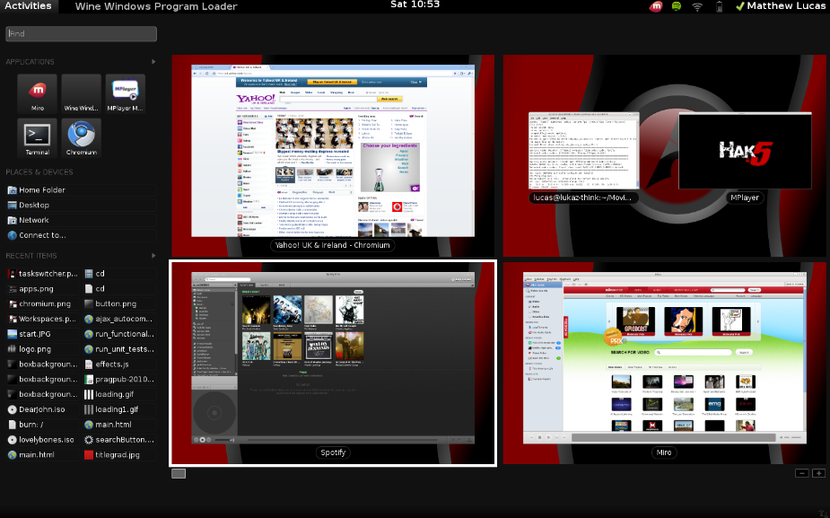Launch the Miro application icon
This screenshot has width=830, height=518.
coord(36,92)
